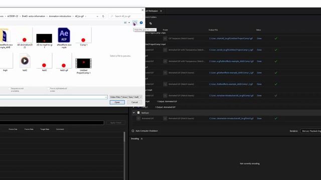Collapse the test3.avi queue item

[134, 112]
